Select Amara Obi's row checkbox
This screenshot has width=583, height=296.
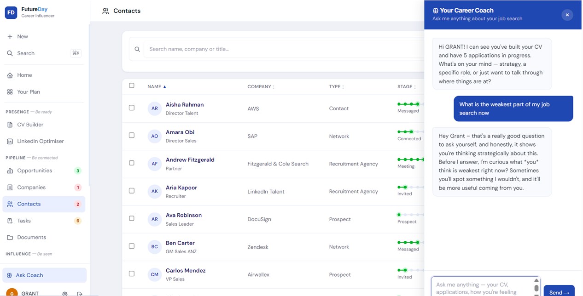tap(132, 135)
